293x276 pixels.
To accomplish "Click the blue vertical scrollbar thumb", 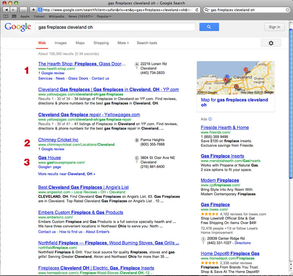I will coord(290,103).
